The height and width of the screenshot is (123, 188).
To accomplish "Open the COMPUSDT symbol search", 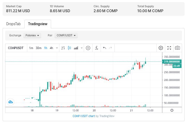I will 16,48.
